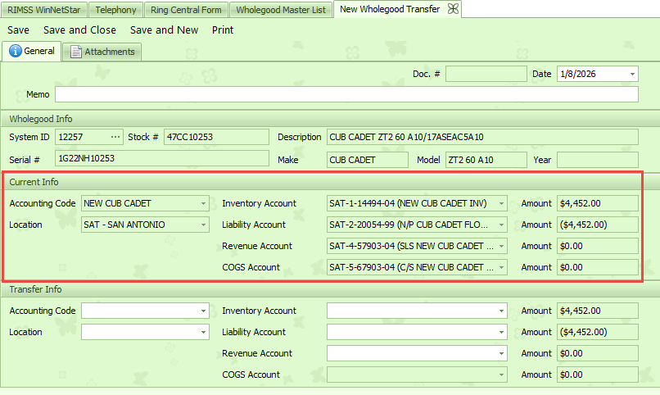Viewport: 660px width, 395px height.
Task: Open Transfer Info Revenue Account dropdown
Action: (x=501, y=353)
